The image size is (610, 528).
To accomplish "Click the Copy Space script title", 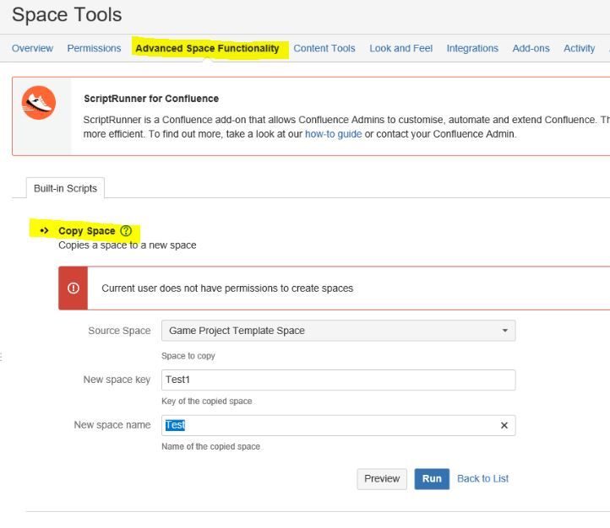I will coord(87,230).
